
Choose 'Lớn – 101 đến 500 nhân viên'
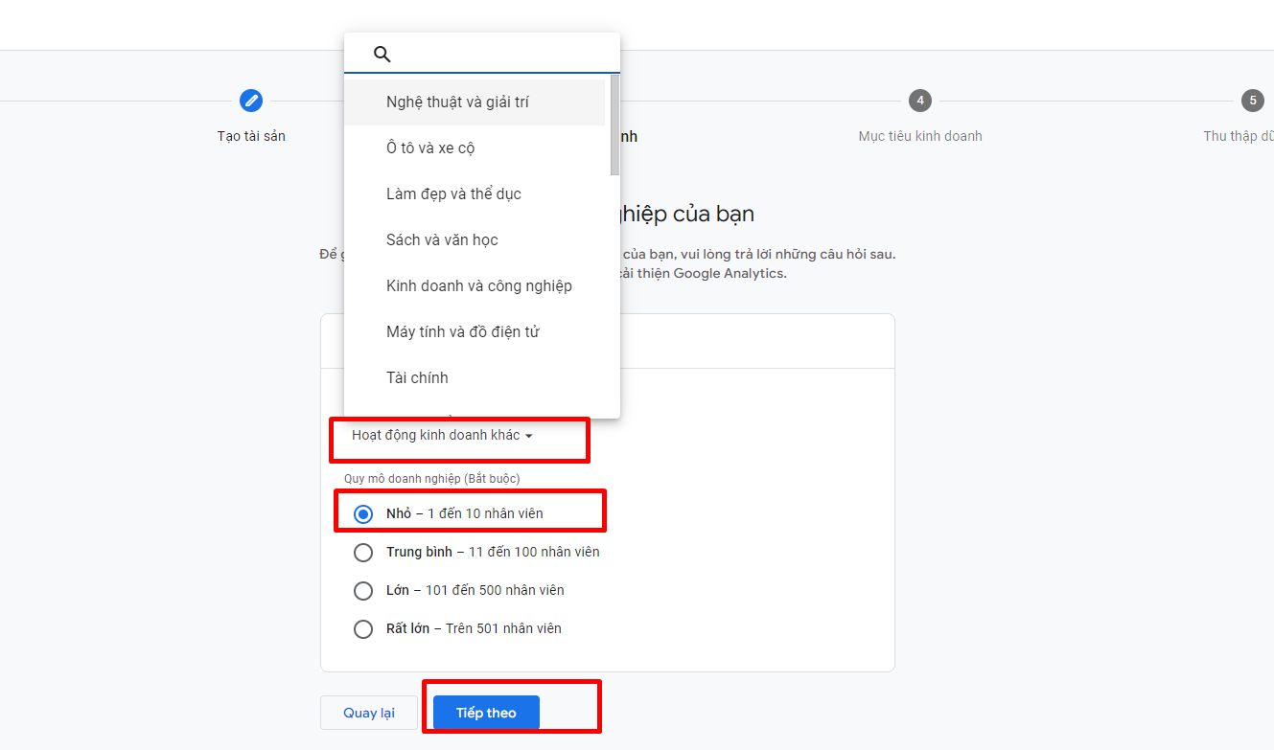click(363, 591)
